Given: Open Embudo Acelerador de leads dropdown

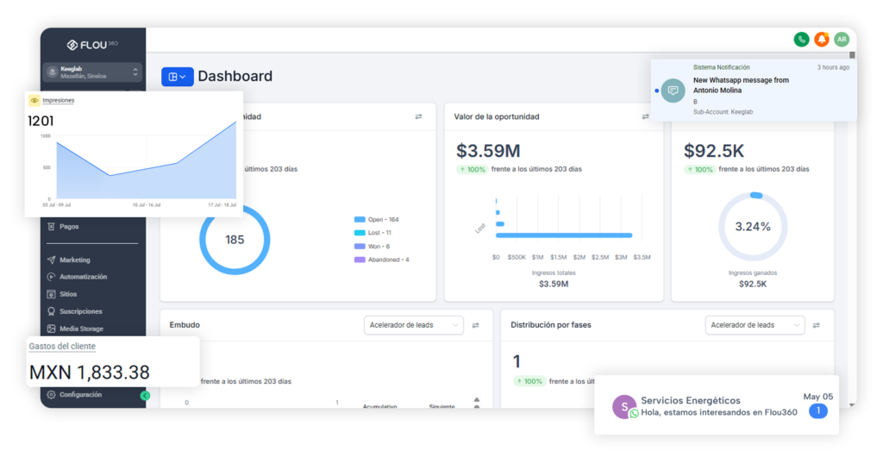Looking at the screenshot, I should 414,325.
